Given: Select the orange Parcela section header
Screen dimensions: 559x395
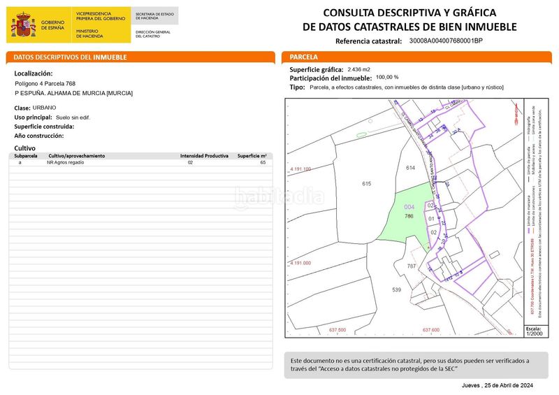Looking at the screenshot, I should click(416, 57).
